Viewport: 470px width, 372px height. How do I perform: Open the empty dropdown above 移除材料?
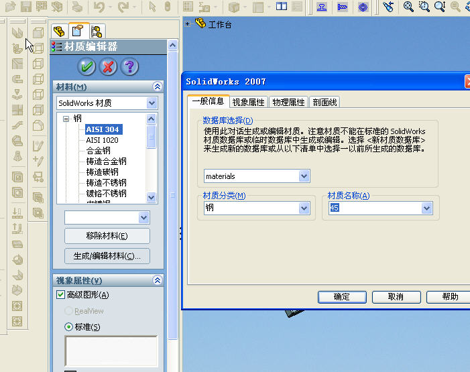pos(143,218)
